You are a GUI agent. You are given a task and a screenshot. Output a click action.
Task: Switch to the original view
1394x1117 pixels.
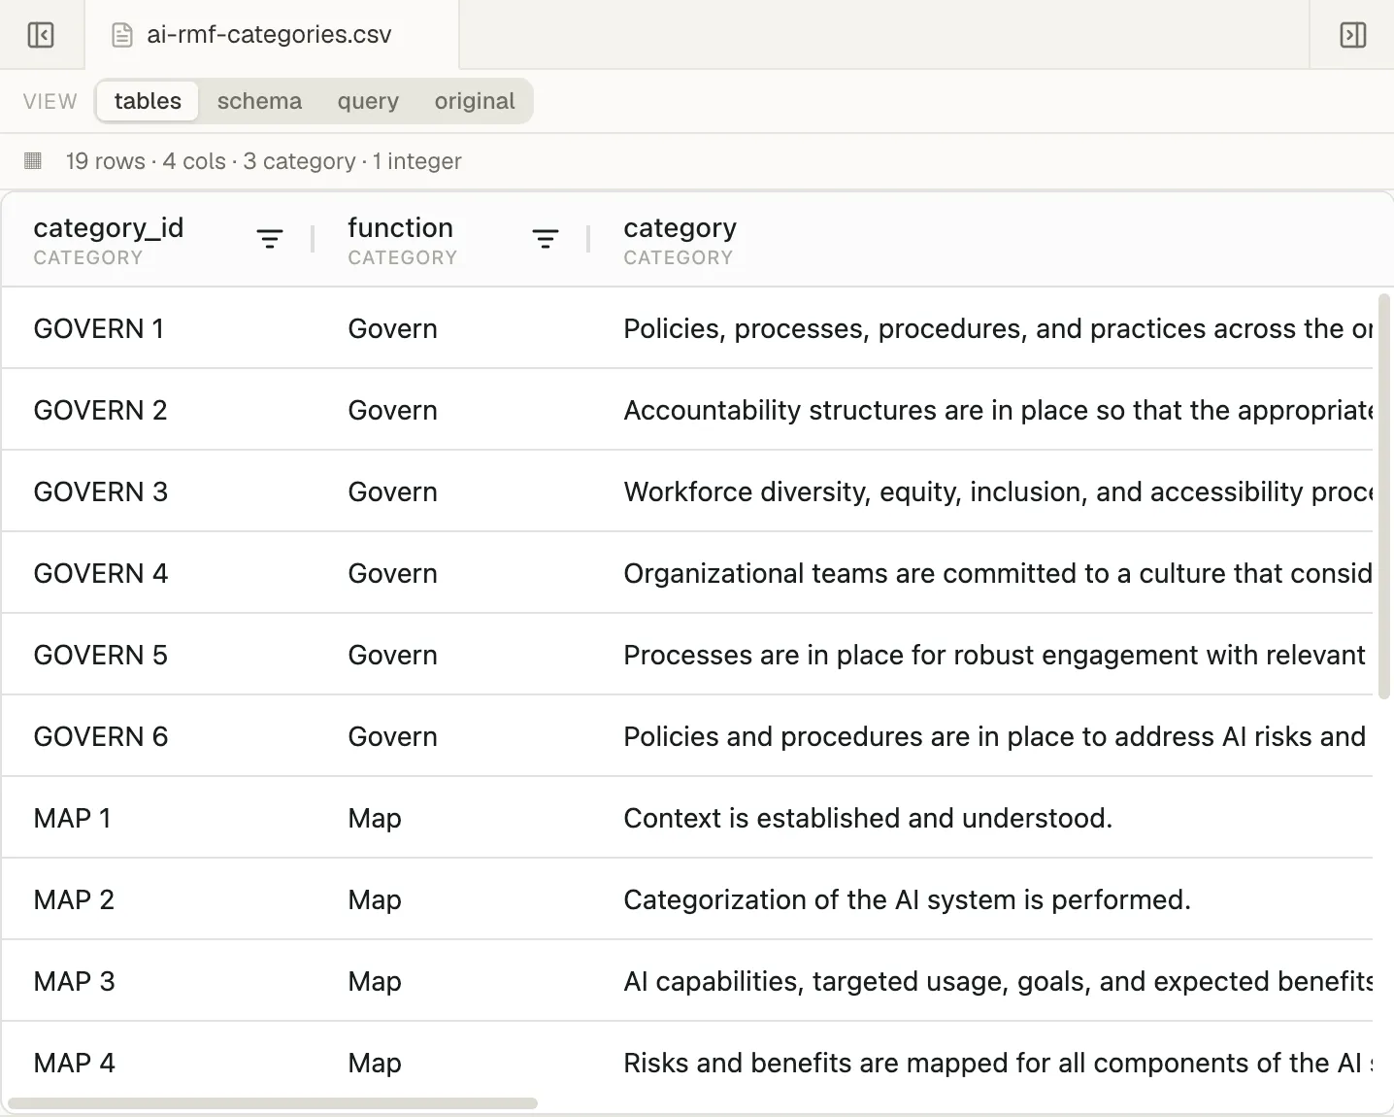point(475,101)
